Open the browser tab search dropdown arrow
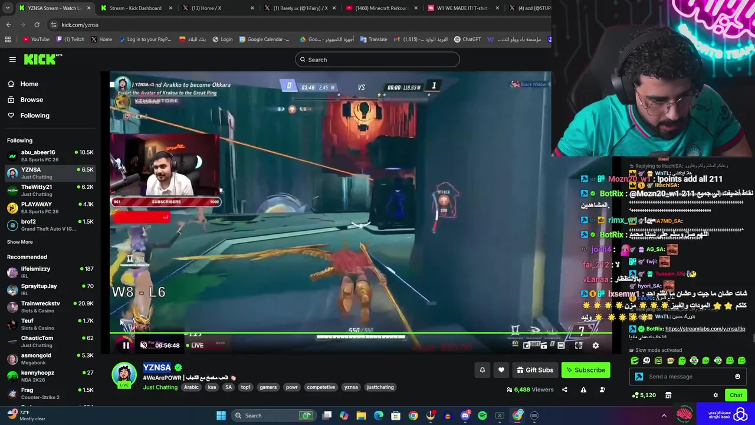This screenshot has height=425, width=755. pyautogui.click(x=7, y=8)
